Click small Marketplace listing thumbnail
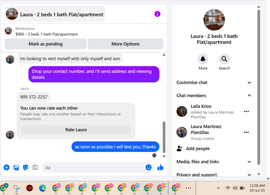The width and height of the screenshot is (270, 195). click(x=8, y=31)
